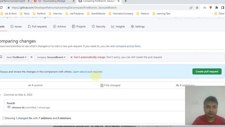Open the Medium bookmark folder

tap(143, 14)
